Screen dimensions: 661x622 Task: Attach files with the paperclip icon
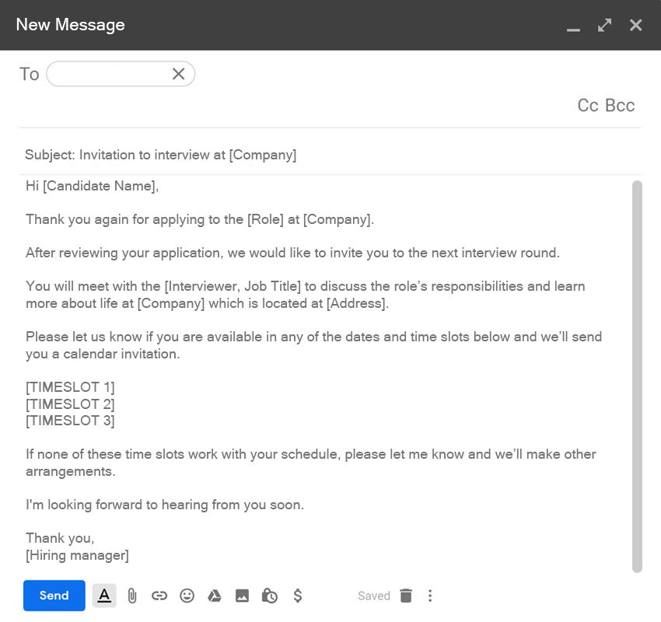132,596
